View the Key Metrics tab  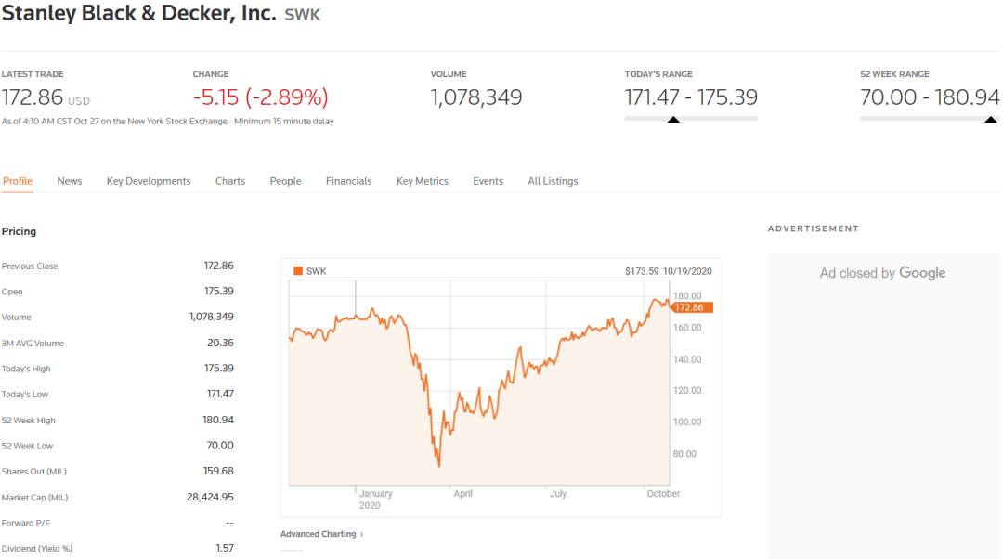pos(423,181)
